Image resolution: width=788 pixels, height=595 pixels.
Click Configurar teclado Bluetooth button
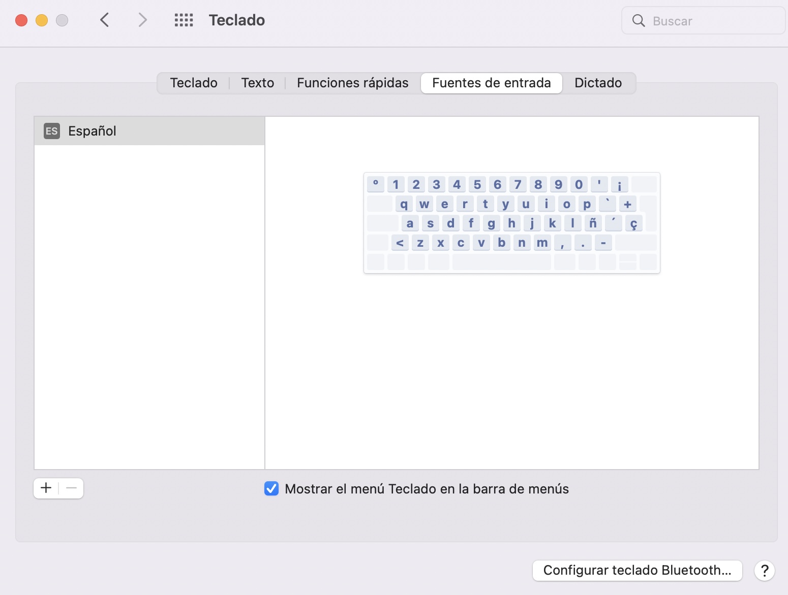[637, 570]
